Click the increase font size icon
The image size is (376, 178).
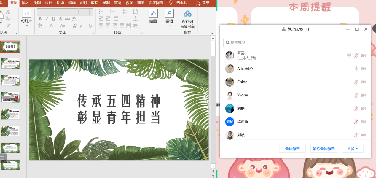tap(75, 26)
